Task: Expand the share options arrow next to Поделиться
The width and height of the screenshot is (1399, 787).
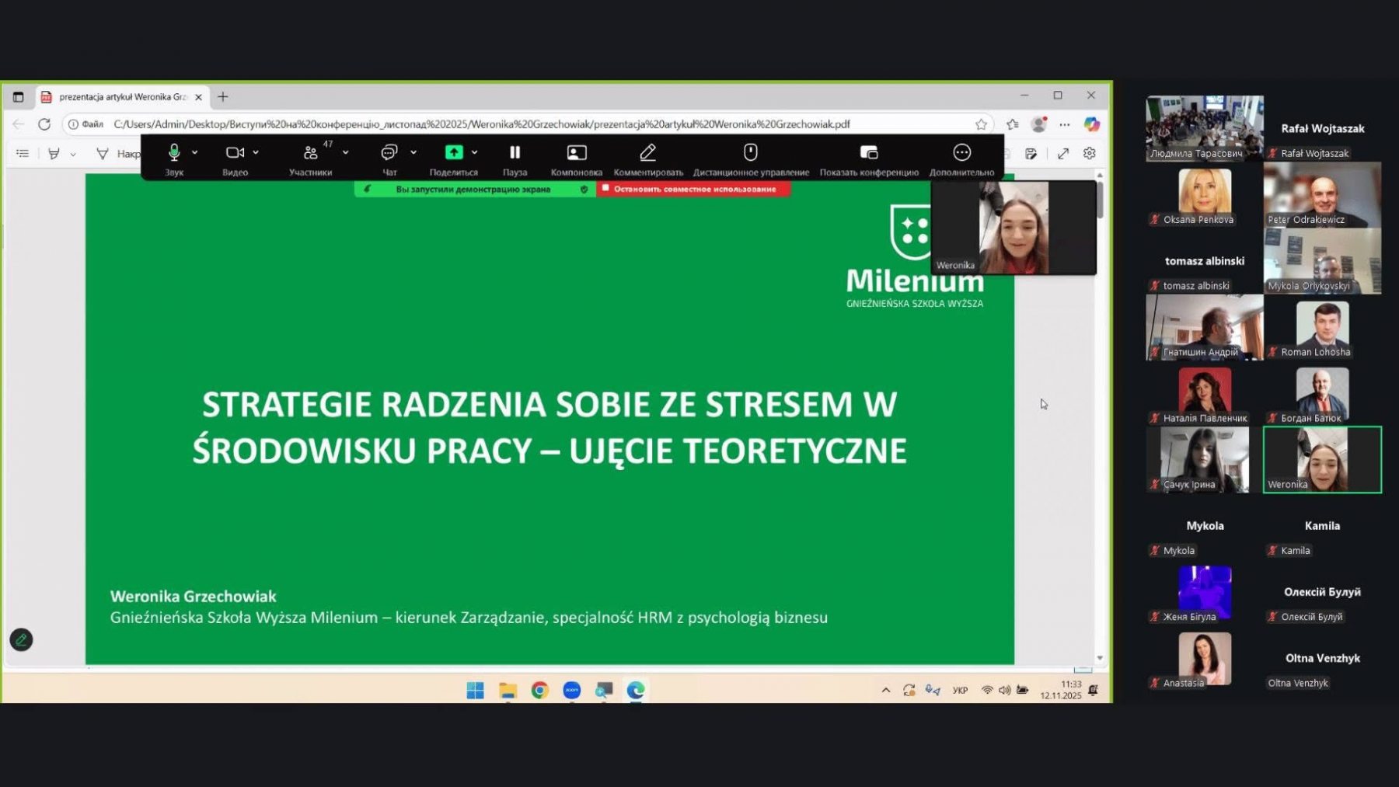Action: pos(475,153)
